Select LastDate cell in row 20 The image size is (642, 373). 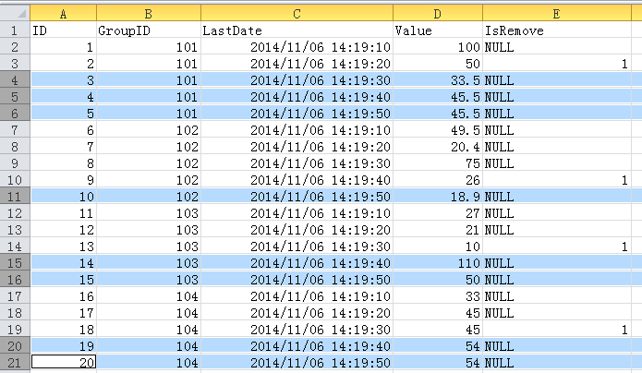pos(297,346)
